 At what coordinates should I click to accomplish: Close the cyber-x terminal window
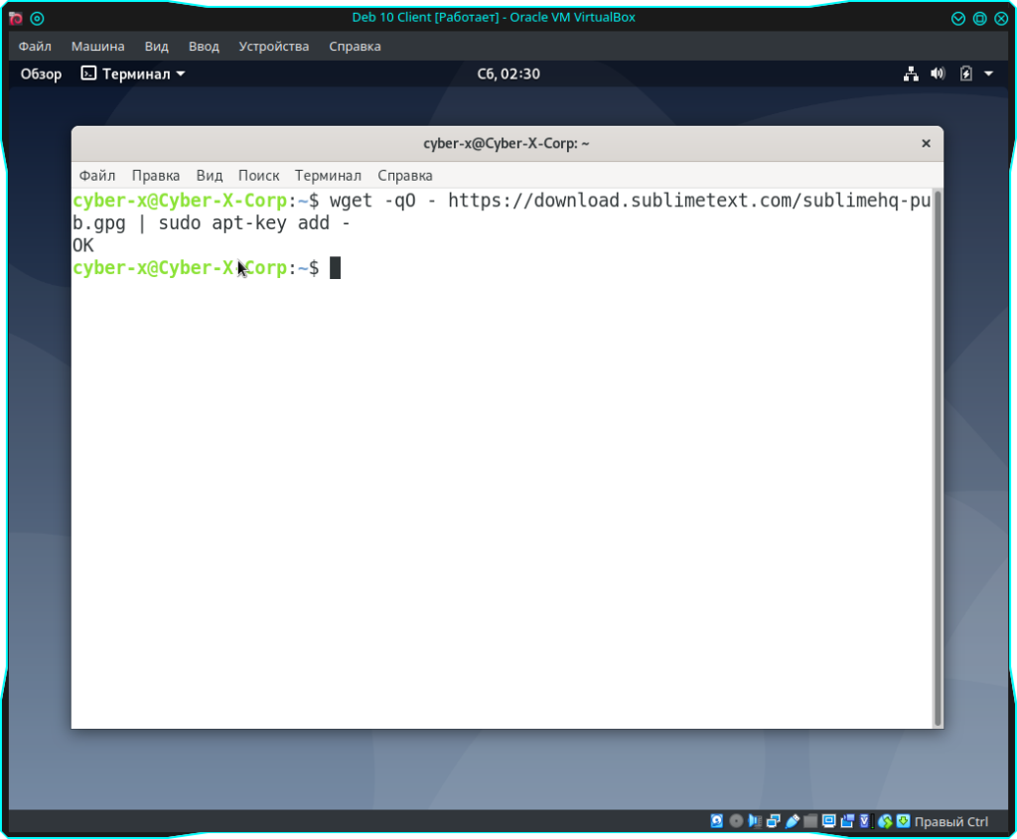[926, 143]
